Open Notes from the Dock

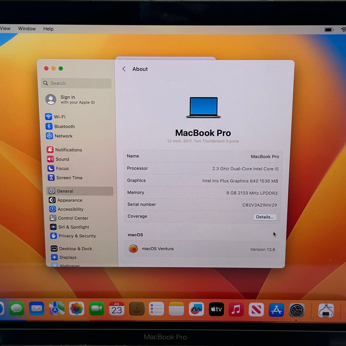(176, 309)
